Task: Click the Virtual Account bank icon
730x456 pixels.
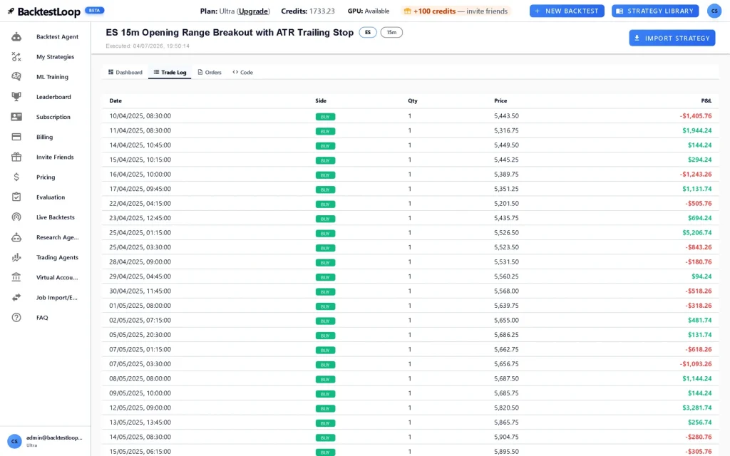Action: click(x=16, y=277)
